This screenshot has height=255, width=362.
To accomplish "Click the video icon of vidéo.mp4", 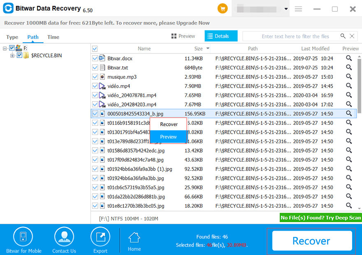I will pyautogui.click(x=102, y=86).
